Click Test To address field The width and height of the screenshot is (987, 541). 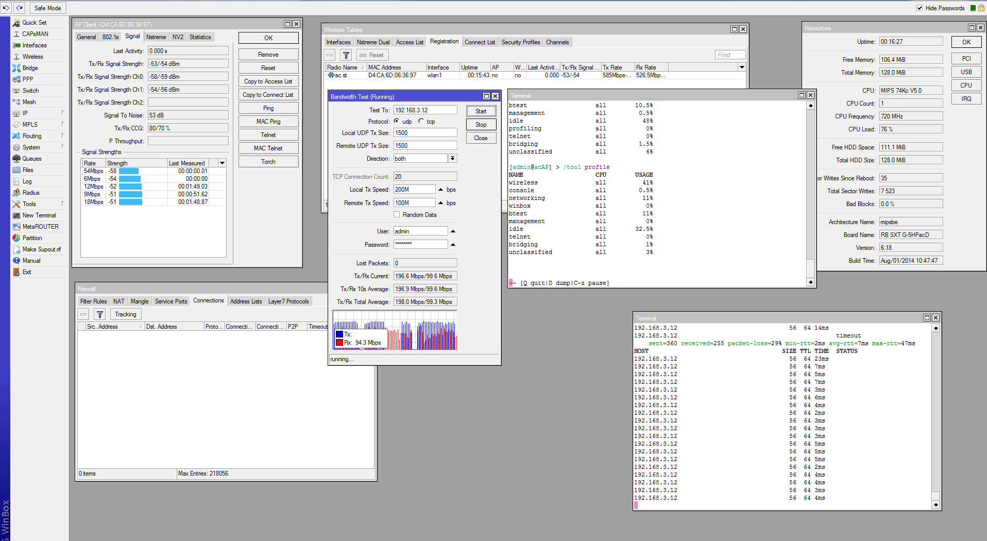coord(426,110)
